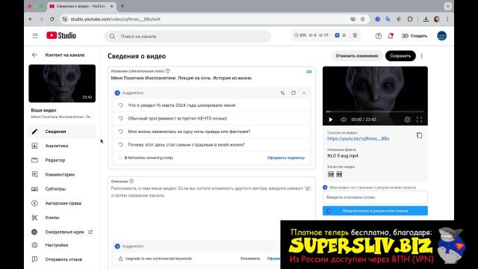
Task: Collapse the title Suggestions panel chevron
Action: click(304, 93)
